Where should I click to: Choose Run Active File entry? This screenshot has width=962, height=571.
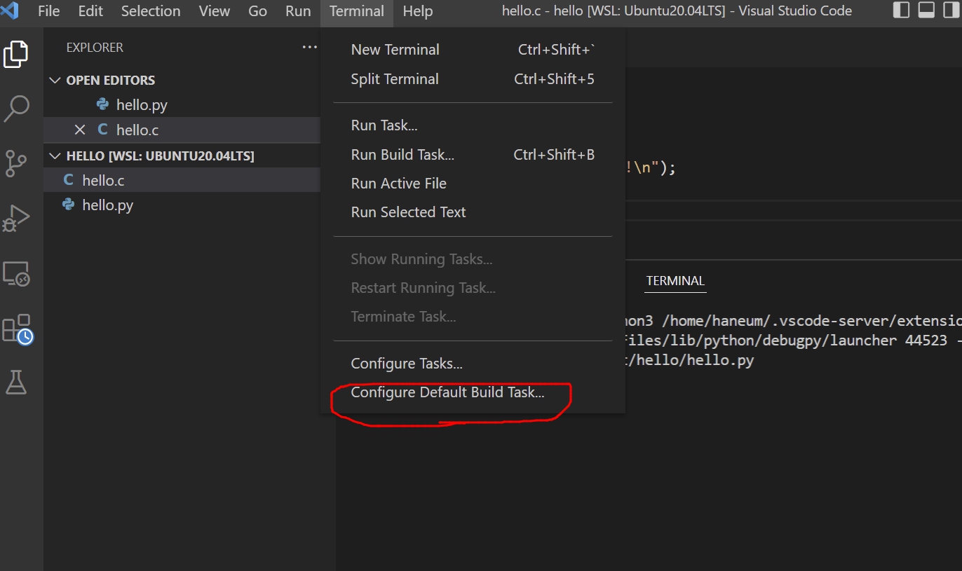tap(473, 183)
